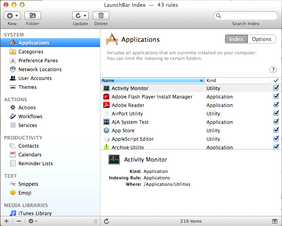Click the Themes mustache icon
Image resolution: width=282 pixels, height=226 pixels.
click(x=13, y=87)
